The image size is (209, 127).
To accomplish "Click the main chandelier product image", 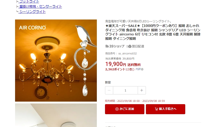I will [56, 61].
